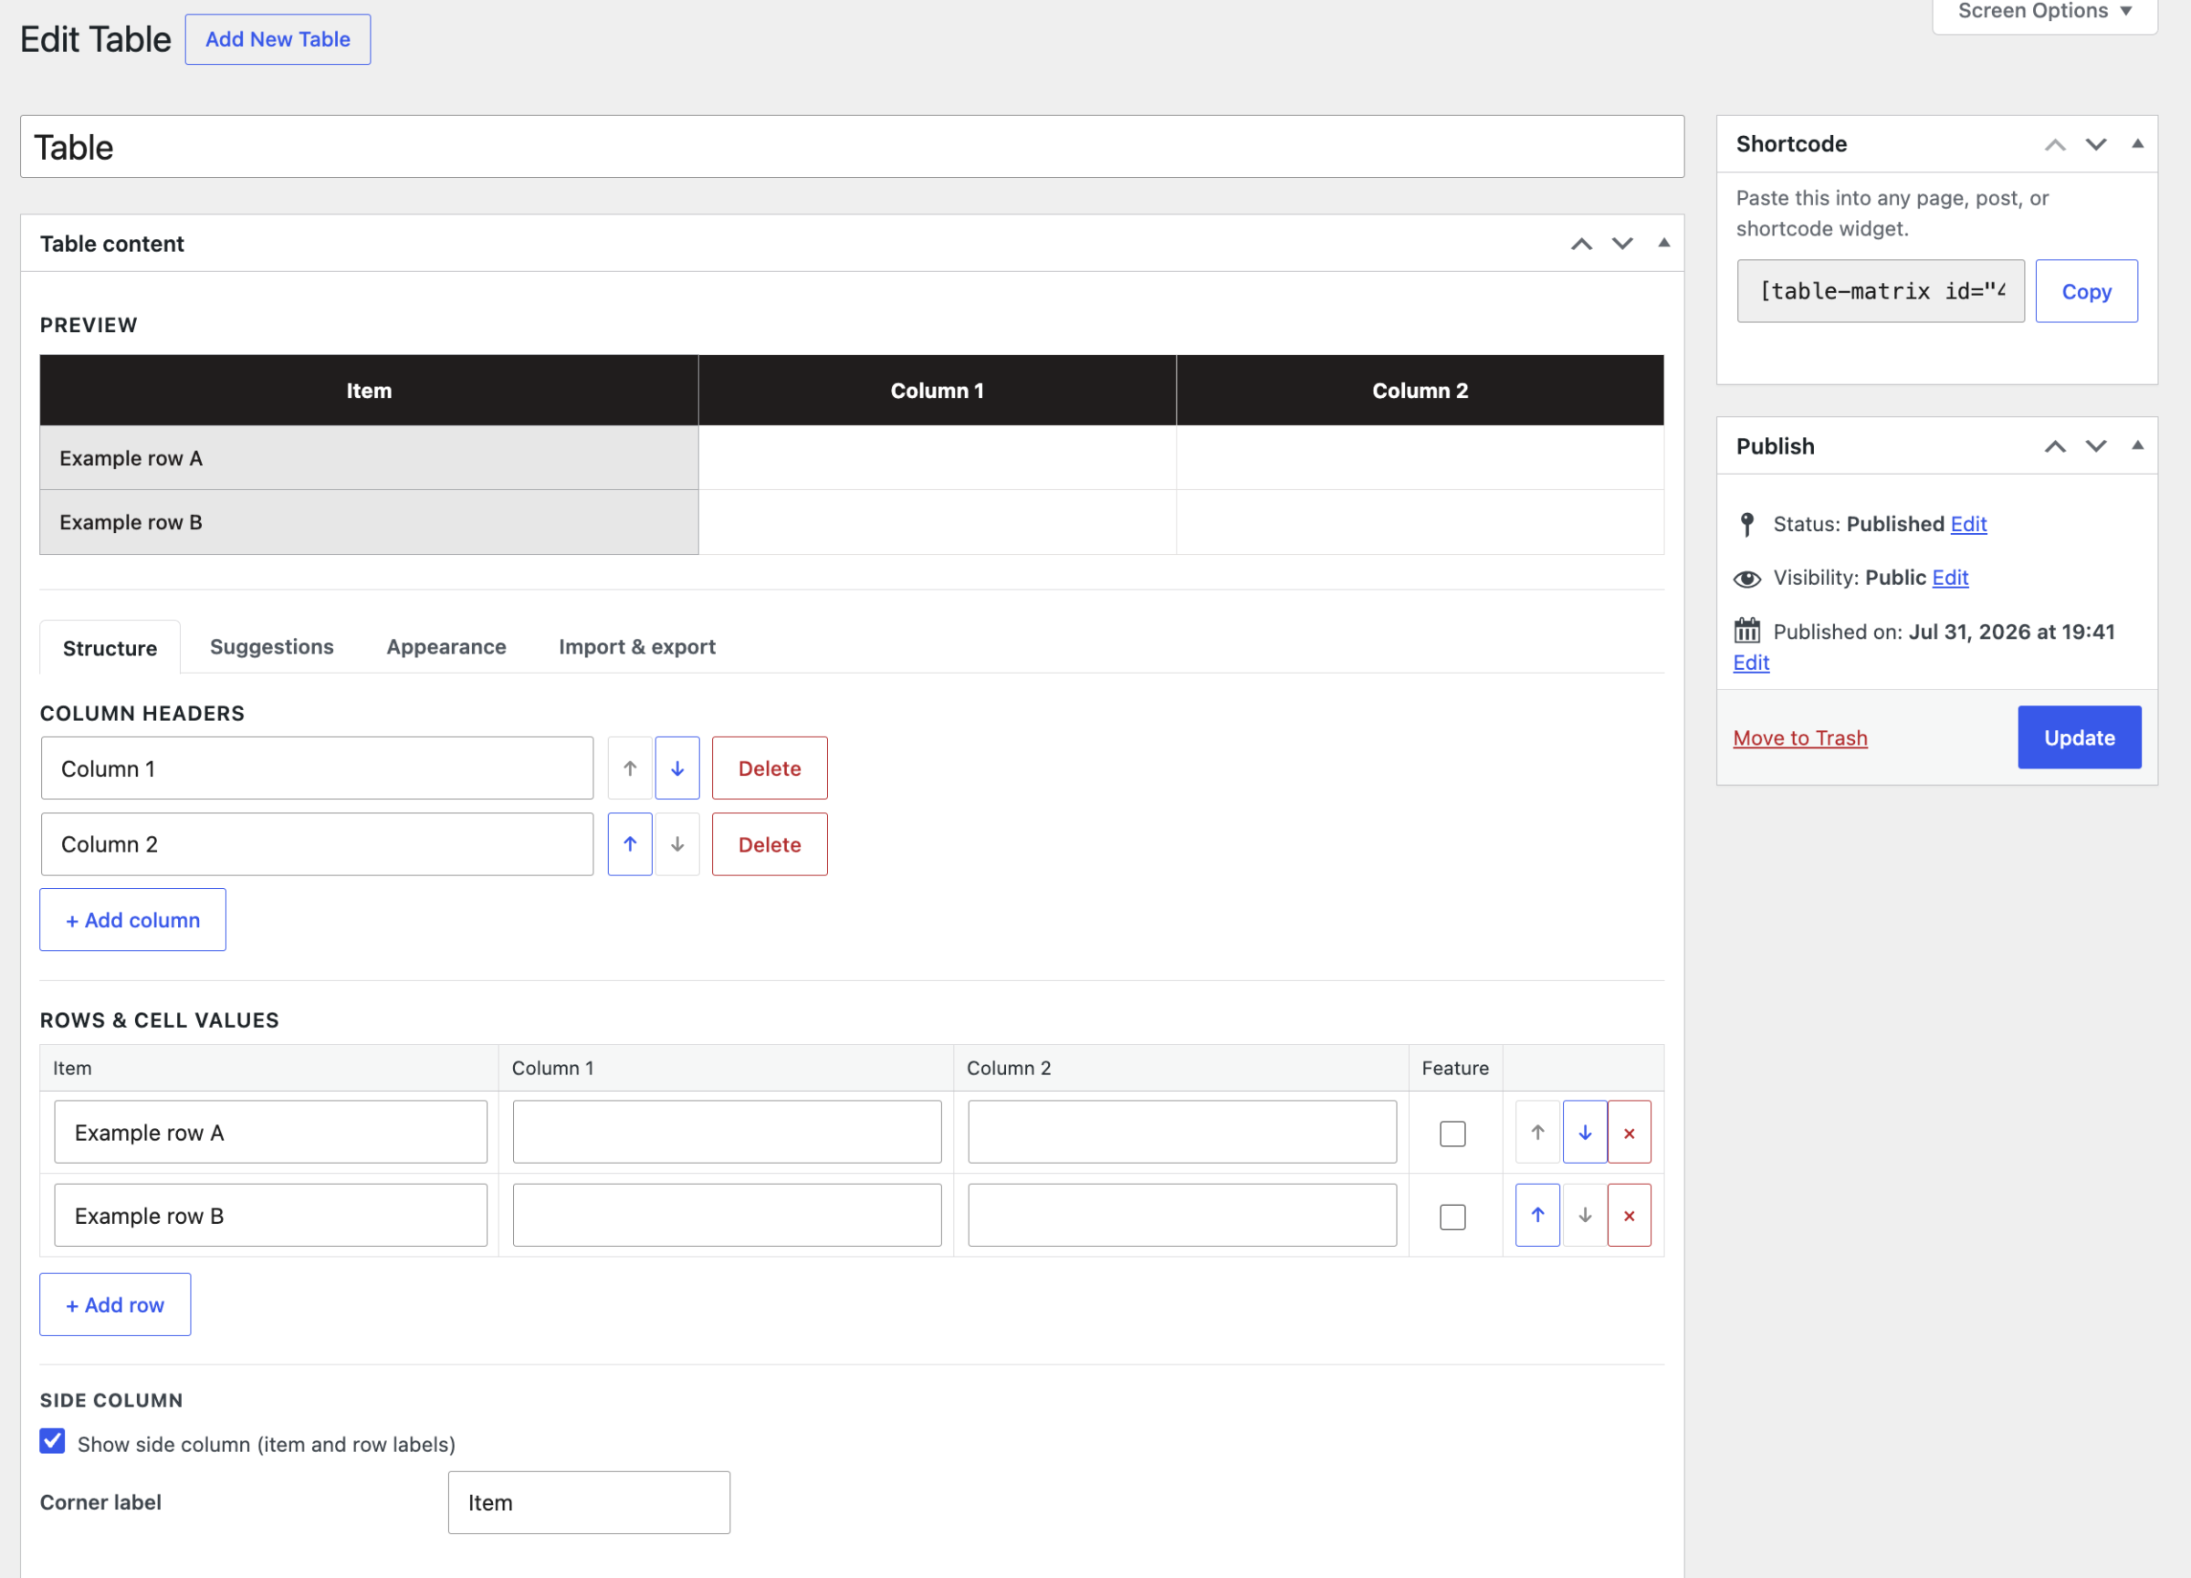Click Example row A Column 1 cell
This screenshot has height=1578, width=2191.
pos(727,1132)
